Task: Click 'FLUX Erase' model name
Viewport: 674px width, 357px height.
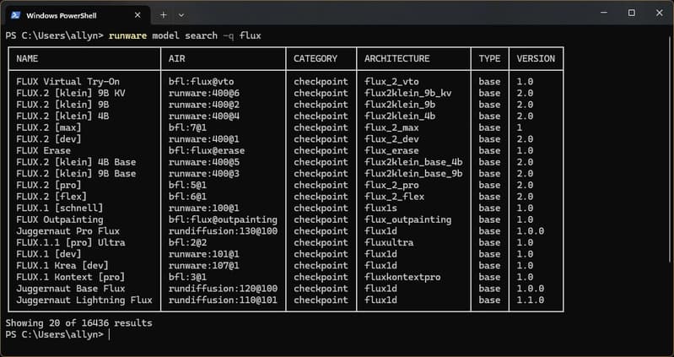Action: click(x=43, y=151)
